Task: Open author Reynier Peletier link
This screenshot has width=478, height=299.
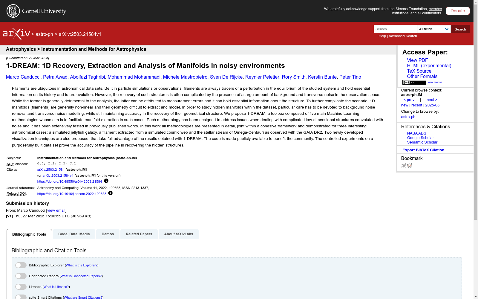Action: [x=262, y=77]
